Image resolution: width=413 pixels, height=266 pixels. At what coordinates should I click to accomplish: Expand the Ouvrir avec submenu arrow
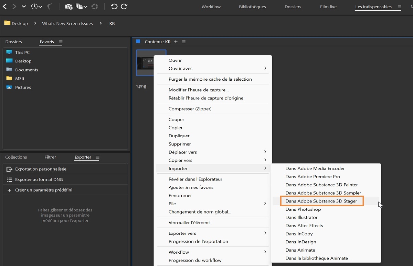pos(265,68)
